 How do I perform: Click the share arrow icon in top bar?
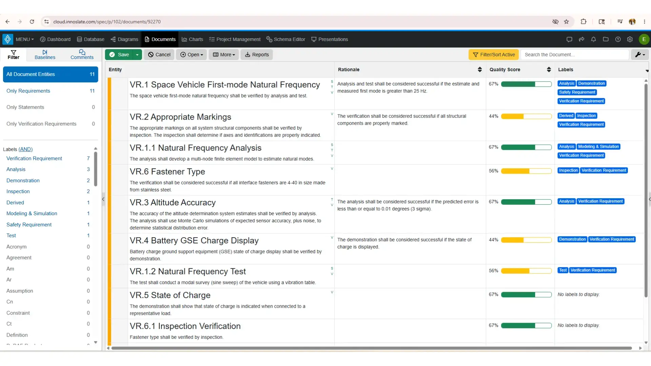pyautogui.click(x=581, y=39)
